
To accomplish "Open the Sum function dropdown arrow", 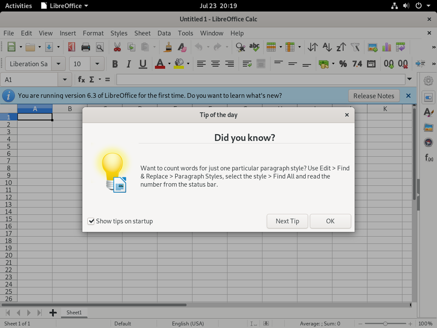I will [100, 79].
